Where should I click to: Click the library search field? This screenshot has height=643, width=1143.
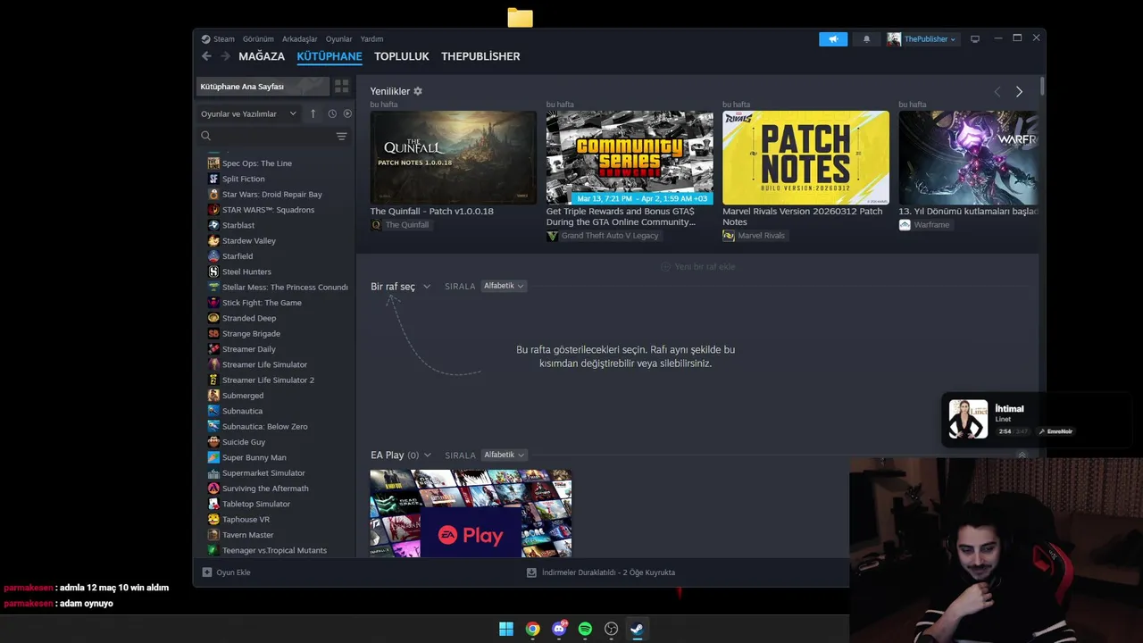tap(275, 136)
